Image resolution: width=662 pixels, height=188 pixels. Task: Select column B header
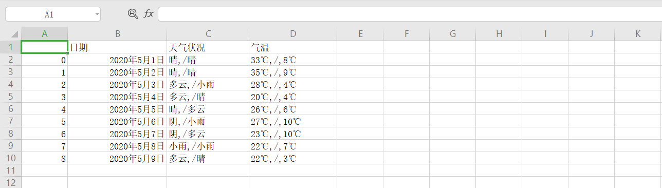[x=118, y=34]
